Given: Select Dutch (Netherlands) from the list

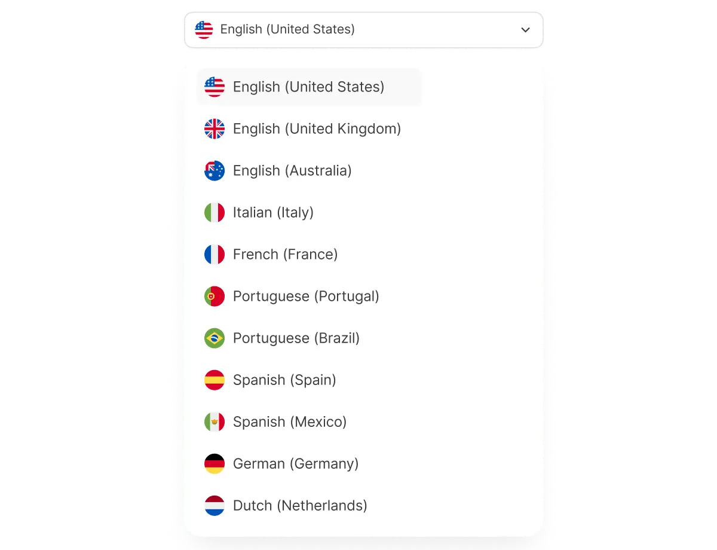Looking at the screenshot, I should point(299,505).
